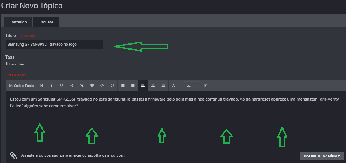The image size is (346, 163).
Task: Choose tags with Escolher...
Action: click(16, 64)
